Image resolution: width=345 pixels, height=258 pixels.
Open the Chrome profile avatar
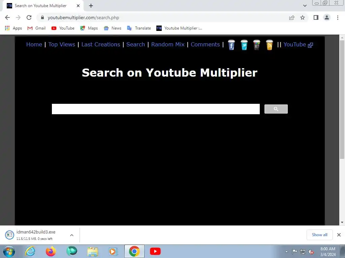tap(327, 17)
